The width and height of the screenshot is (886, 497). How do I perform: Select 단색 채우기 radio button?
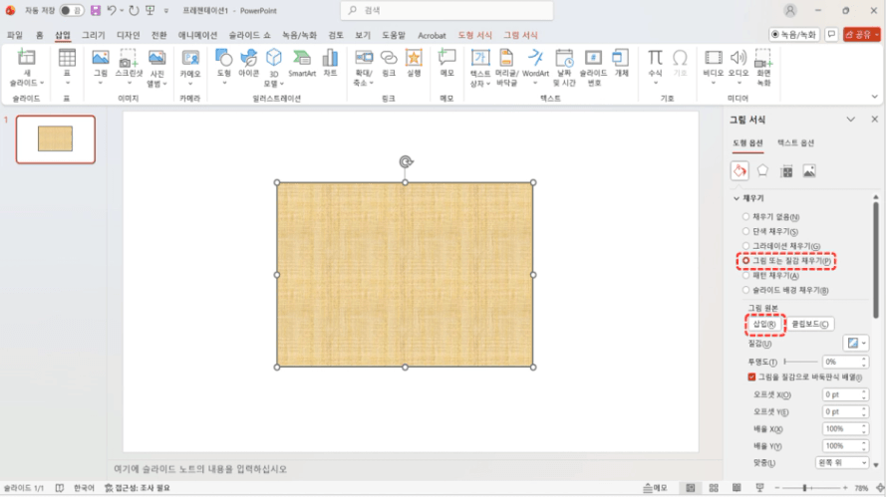click(746, 231)
